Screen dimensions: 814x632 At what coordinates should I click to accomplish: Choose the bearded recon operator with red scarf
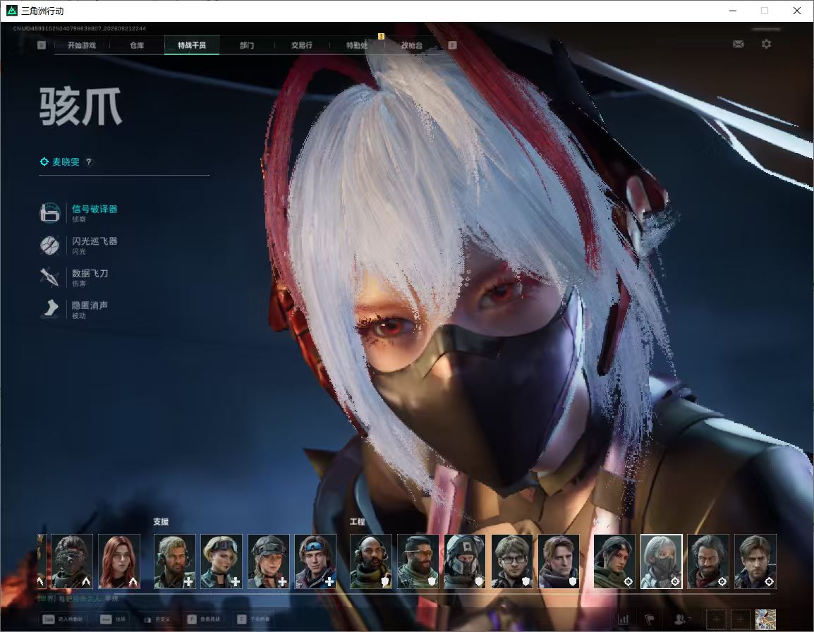click(x=708, y=561)
